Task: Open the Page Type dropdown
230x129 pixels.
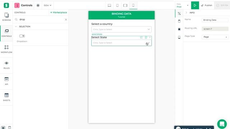Action: 215,37
